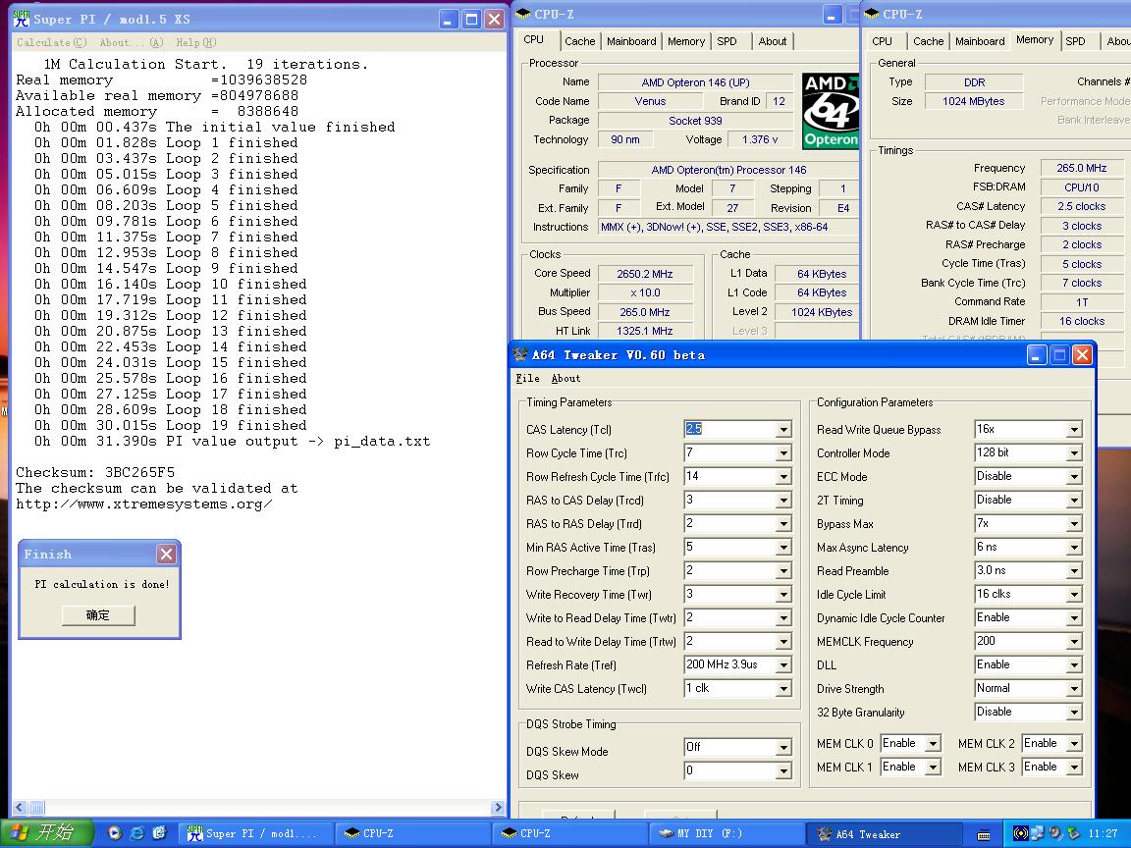Open the 2T Timing dropdown
This screenshot has width=1131, height=848.
(1074, 501)
